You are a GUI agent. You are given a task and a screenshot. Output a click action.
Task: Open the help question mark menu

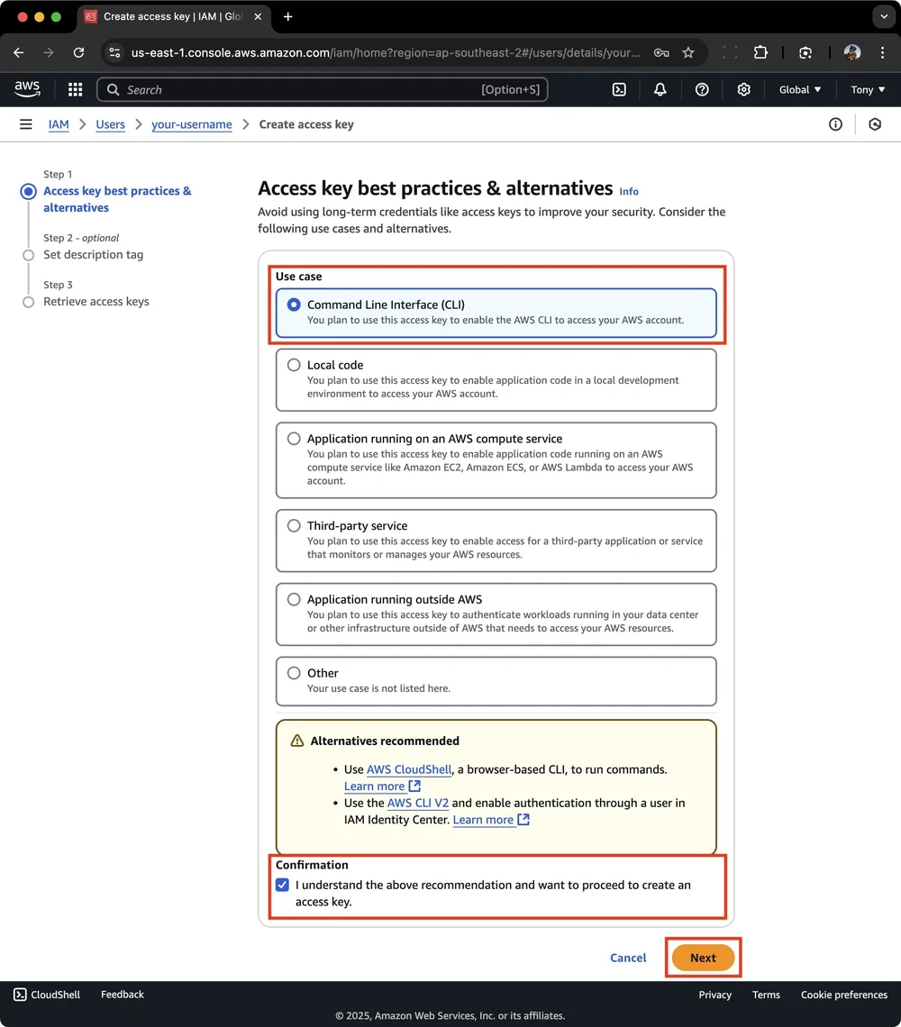click(x=702, y=90)
